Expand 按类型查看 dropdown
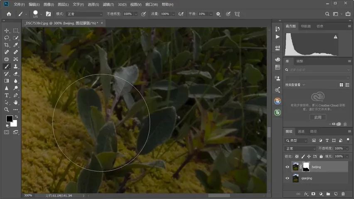This screenshot has height=199, width=354. tap(295, 85)
